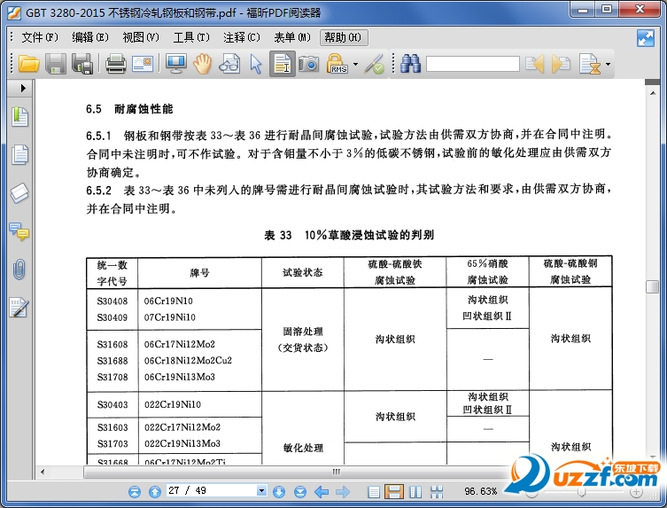Go to next page button
Screen dimensions: 667x508
tap(279, 492)
